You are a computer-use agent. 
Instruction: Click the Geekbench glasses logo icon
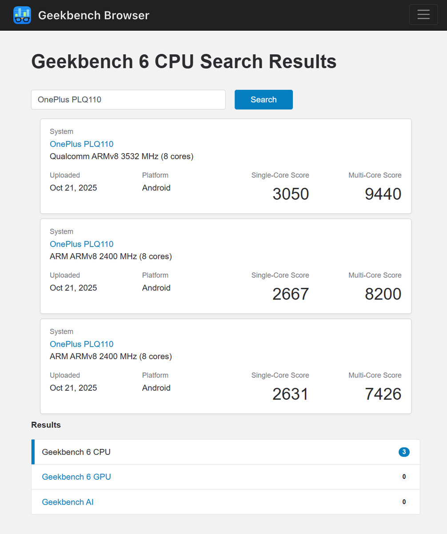point(22,15)
